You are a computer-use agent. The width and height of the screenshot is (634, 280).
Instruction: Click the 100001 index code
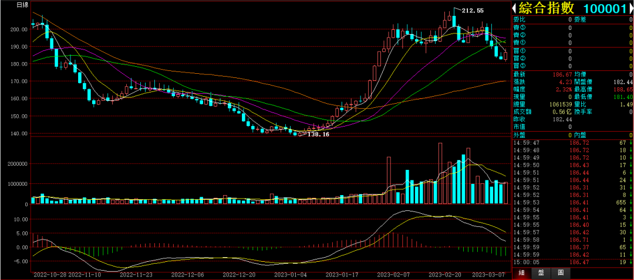coord(604,9)
